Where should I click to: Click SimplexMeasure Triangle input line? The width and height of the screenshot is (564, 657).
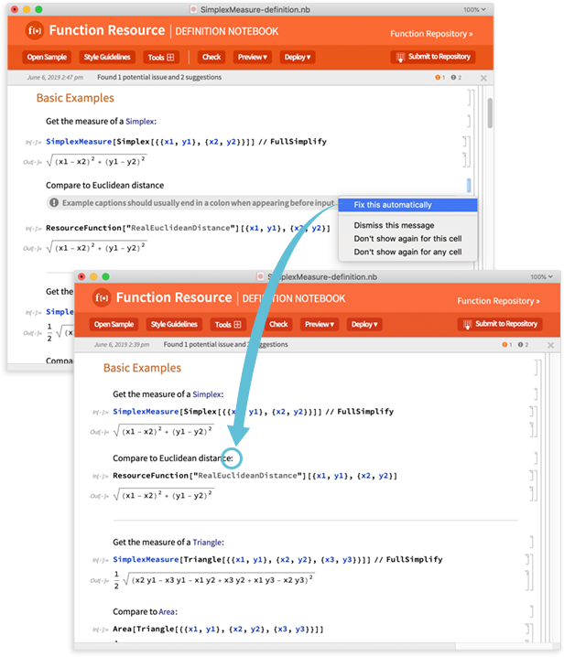(277, 559)
